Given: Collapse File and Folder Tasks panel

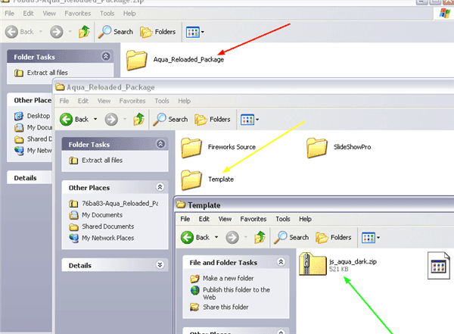Looking at the screenshot, I should pos(281,262).
